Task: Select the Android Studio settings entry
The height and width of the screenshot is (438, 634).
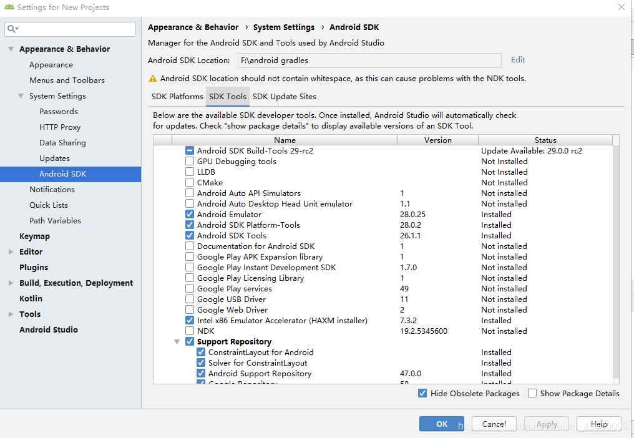Action: (x=49, y=329)
